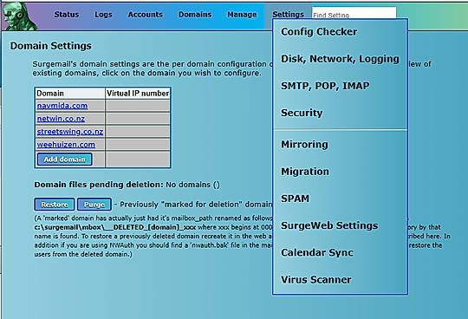Click the Add domain button
The image size is (468, 319).
click(x=65, y=159)
